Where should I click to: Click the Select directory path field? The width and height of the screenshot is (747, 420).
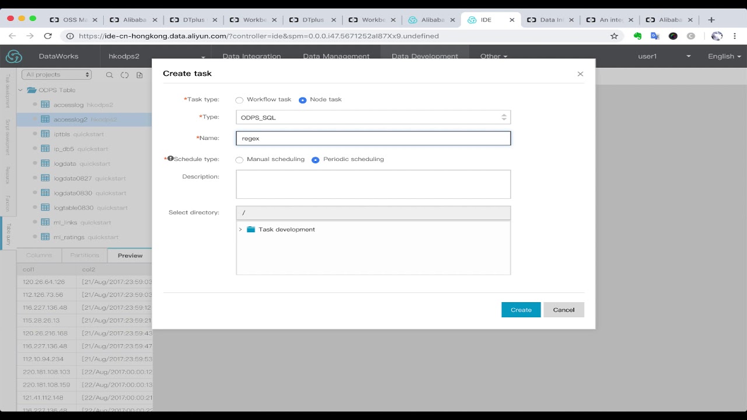click(373, 213)
